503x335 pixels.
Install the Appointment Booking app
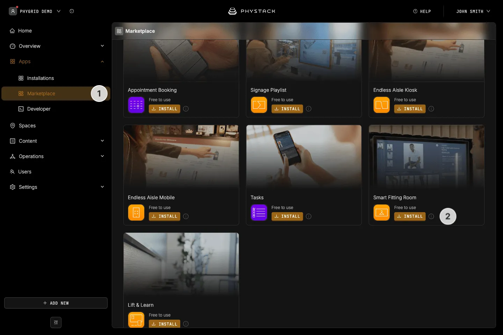point(165,109)
